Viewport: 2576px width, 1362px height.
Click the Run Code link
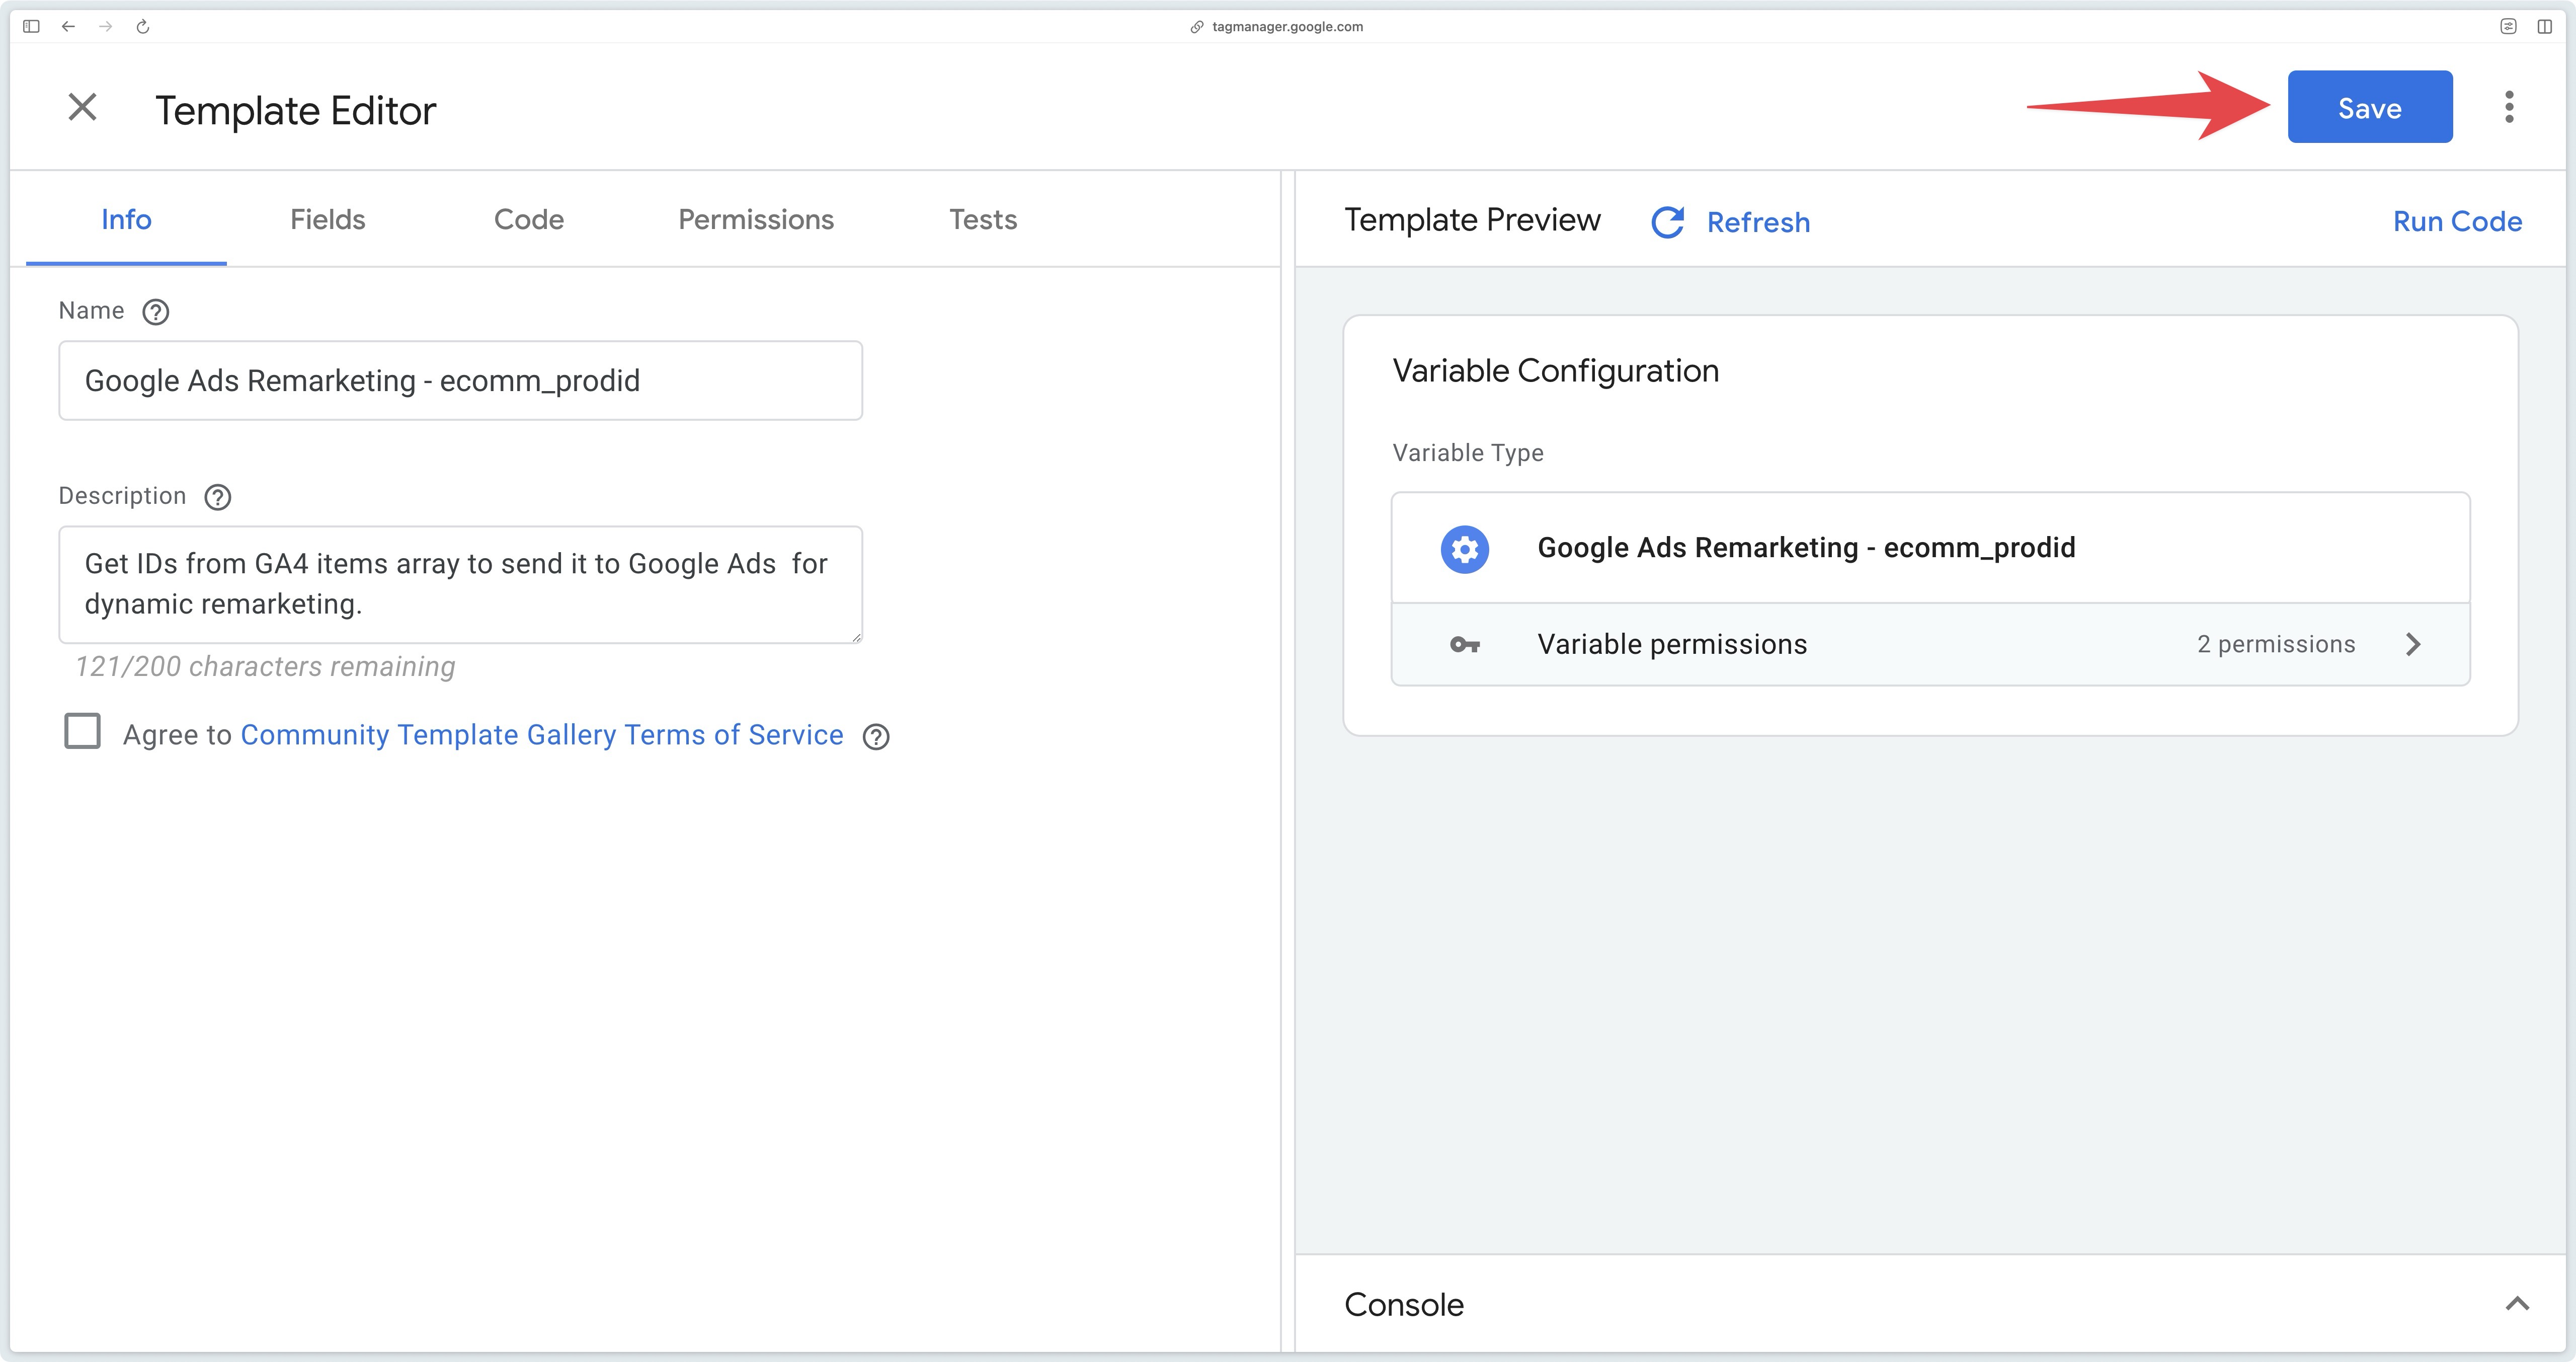click(x=2457, y=222)
